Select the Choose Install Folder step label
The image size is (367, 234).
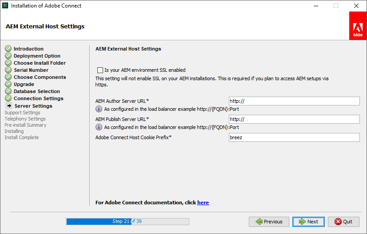(40, 63)
